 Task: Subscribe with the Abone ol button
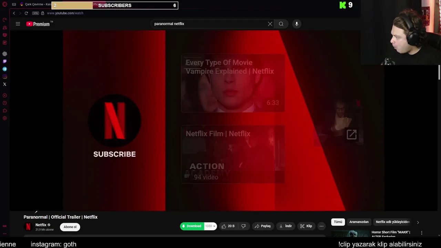(70, 227)
